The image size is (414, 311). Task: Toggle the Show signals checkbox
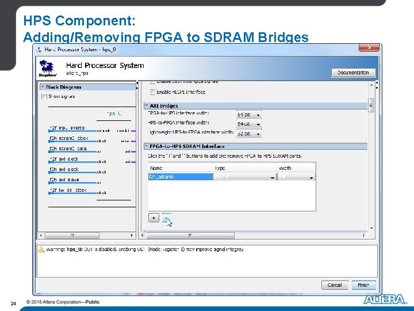coord(44,96)
